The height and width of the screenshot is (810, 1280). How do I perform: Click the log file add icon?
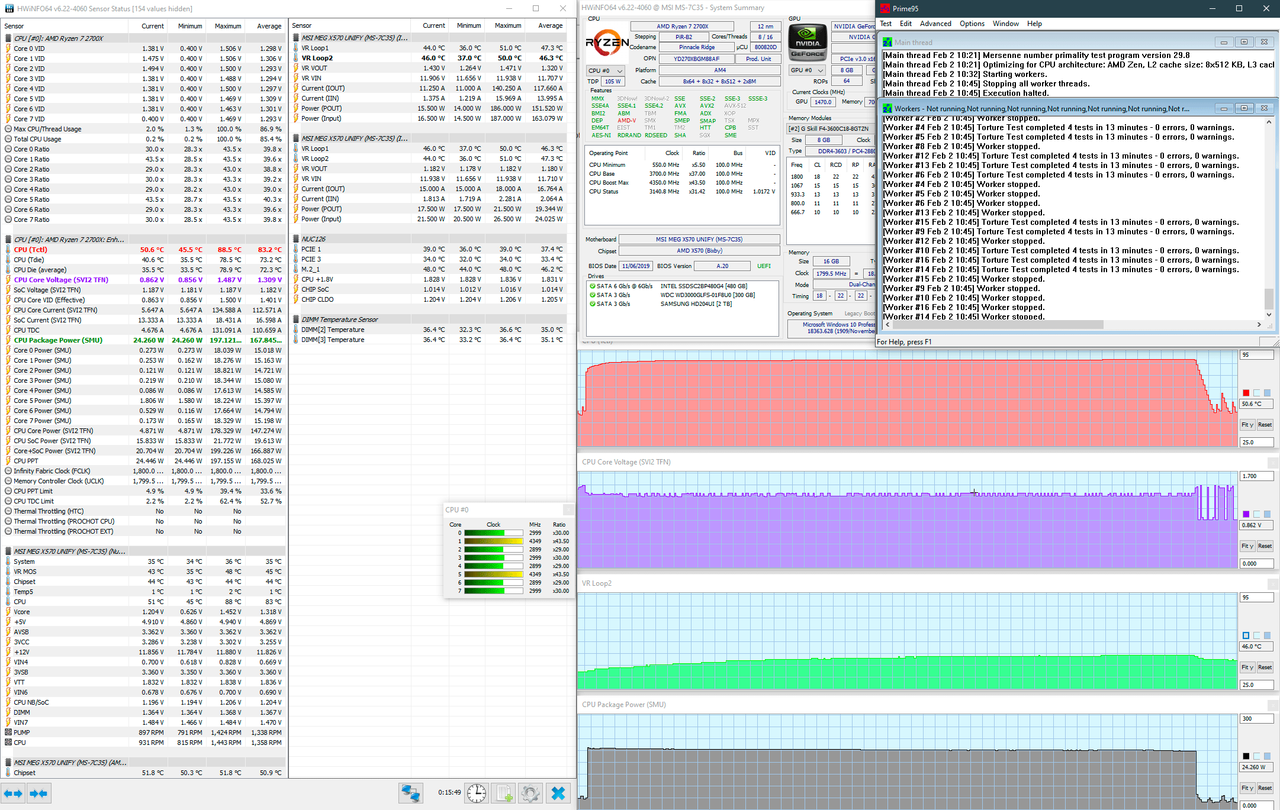click(x=504, y=793)
